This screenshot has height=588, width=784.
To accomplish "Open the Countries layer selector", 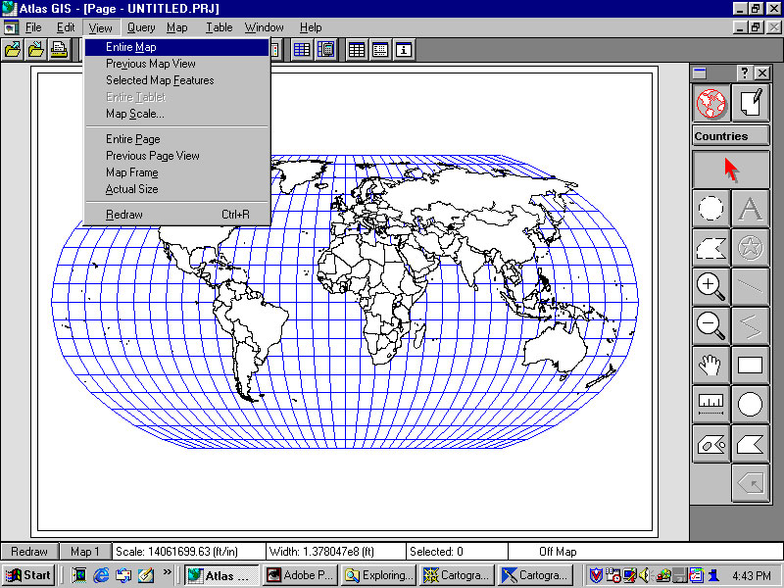I will (x=730, y=136).
